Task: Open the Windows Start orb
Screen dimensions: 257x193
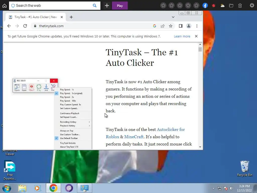Action: pyautogui.click(x=7, y=188)
